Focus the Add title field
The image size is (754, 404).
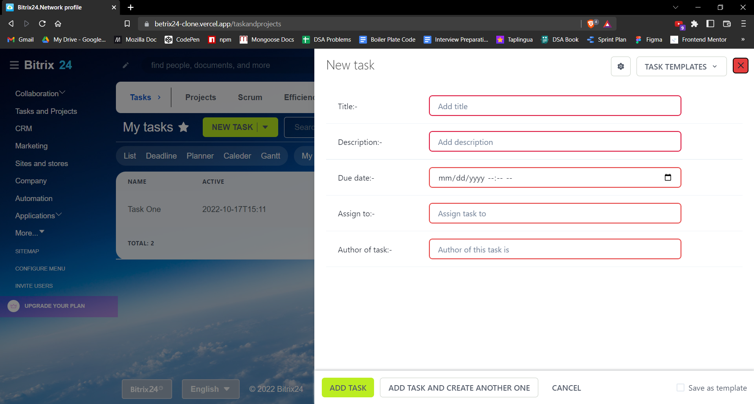point(555,106)
